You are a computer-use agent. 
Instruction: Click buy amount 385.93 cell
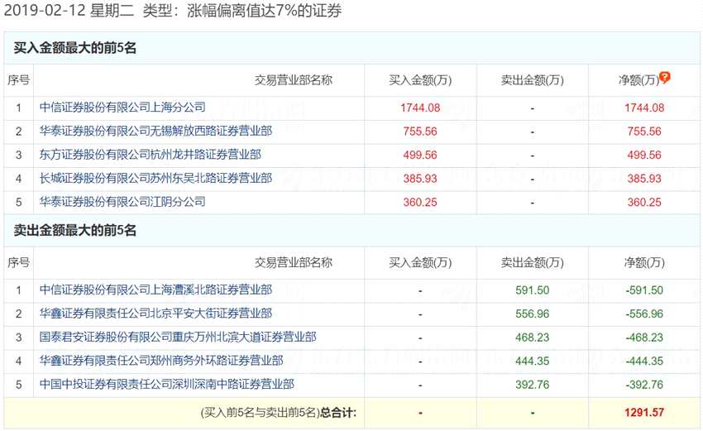(420, 179)
